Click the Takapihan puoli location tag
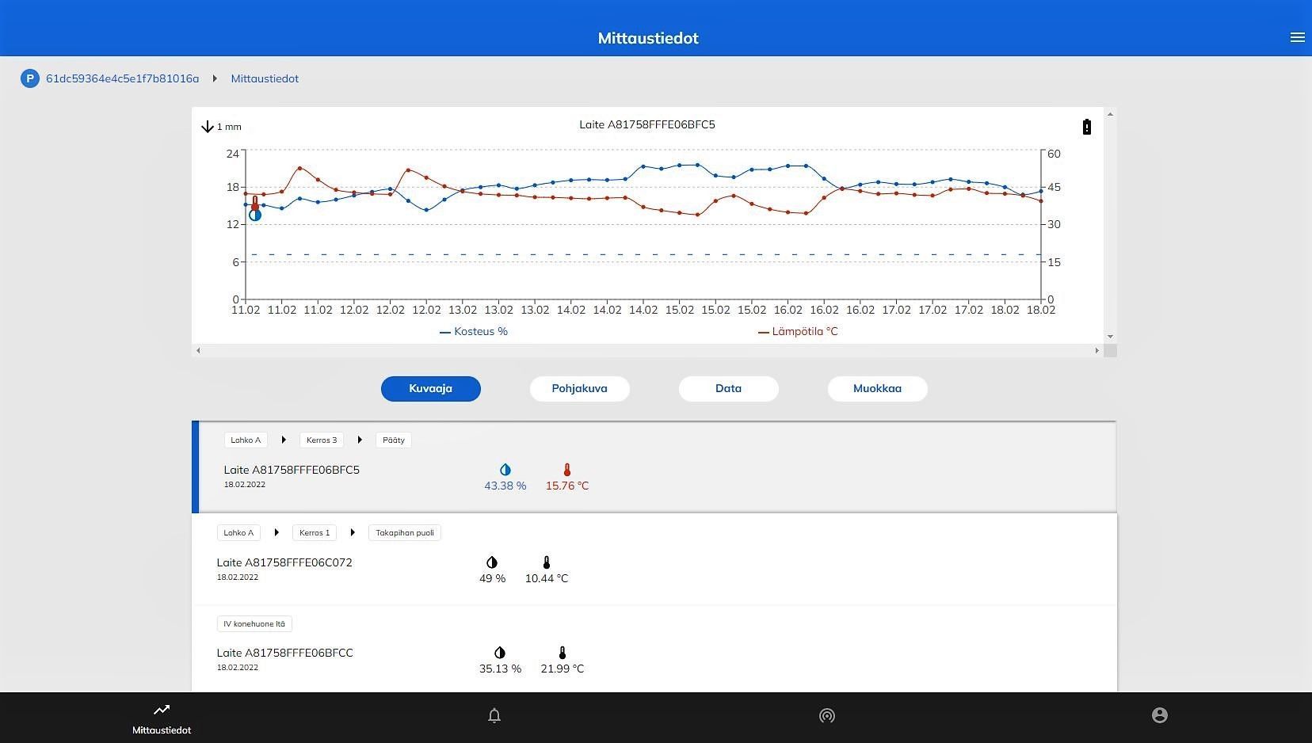Image resolution: width=1312 pixels, height=743 pixels. click(405, 532)
